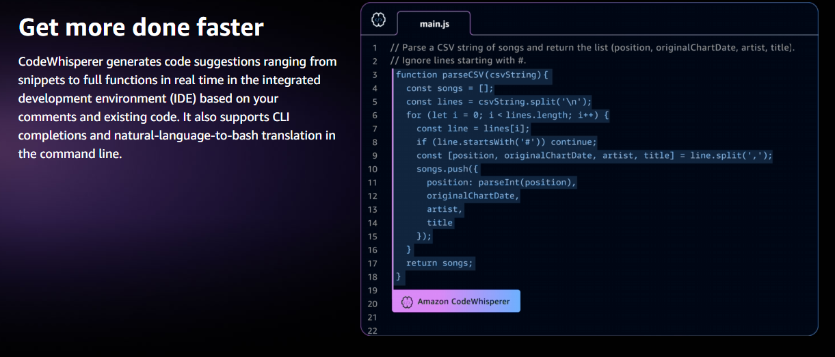Click the brain icon inside Amazon CodeWhisperer button
This screenshot has width=835, height=357.
[x=407, y=302]
